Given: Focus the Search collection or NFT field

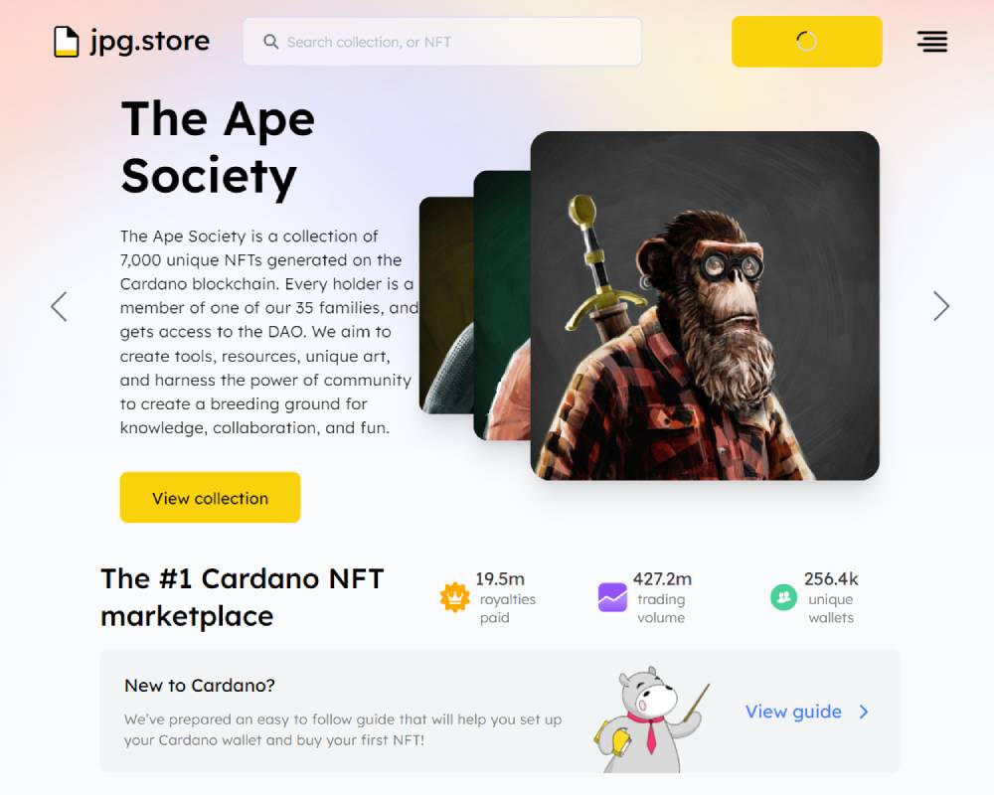Looking at the screenshot, I should coord(442,42).
